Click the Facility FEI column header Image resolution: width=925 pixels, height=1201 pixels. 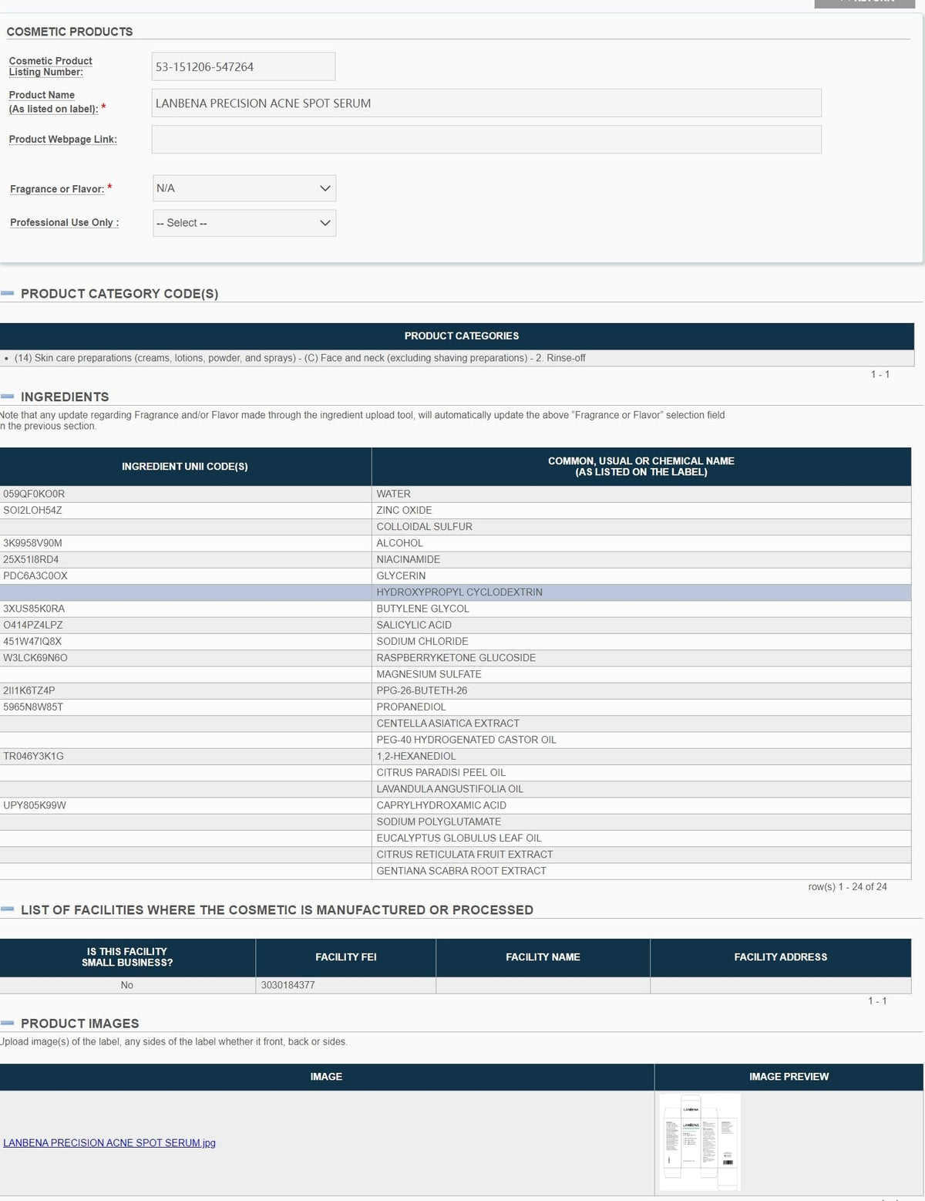click(x=346, y=957)
